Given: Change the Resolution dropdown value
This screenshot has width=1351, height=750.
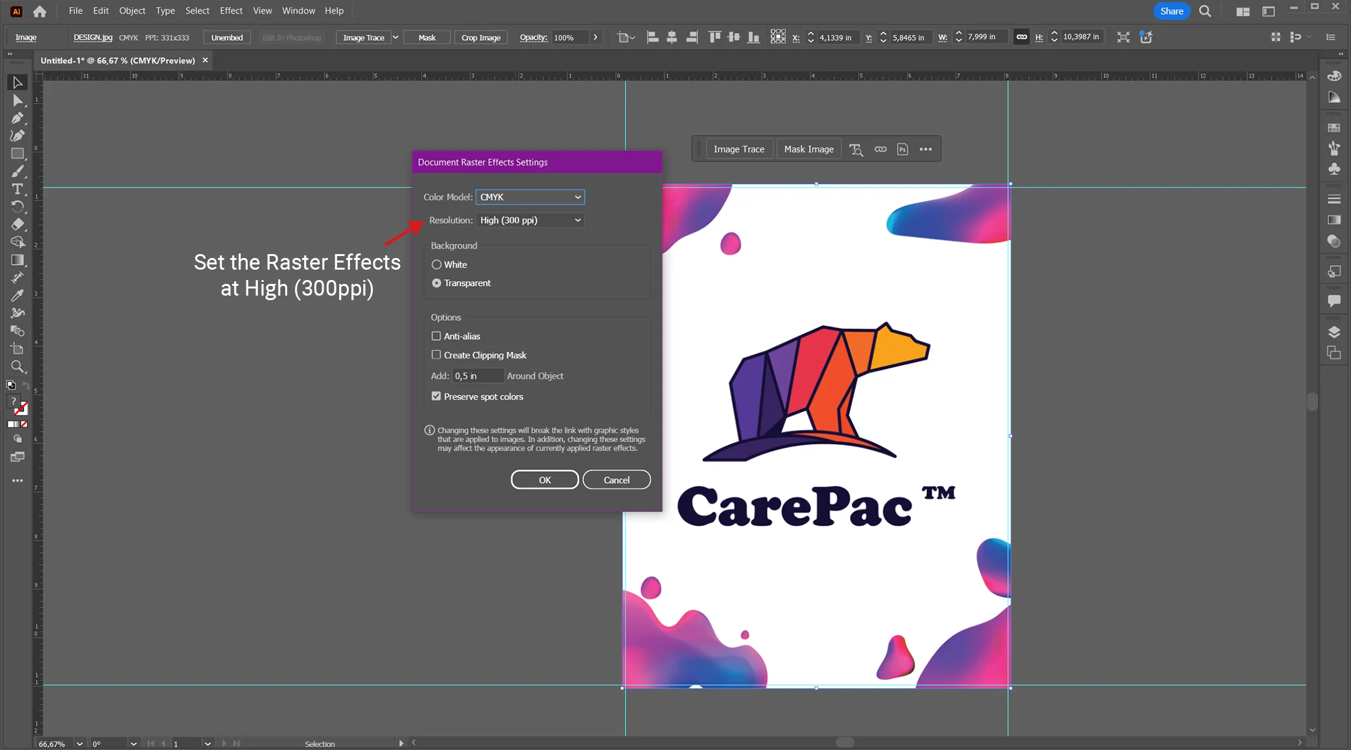Looking at the screenshot, I should [x=529, y=220].
